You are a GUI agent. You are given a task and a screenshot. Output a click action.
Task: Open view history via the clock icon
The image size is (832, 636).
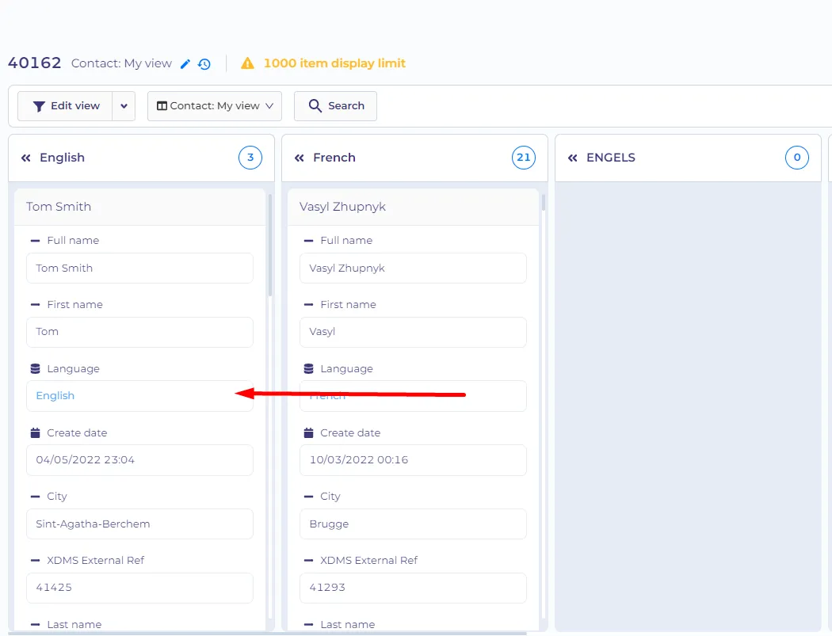point(204,64)
